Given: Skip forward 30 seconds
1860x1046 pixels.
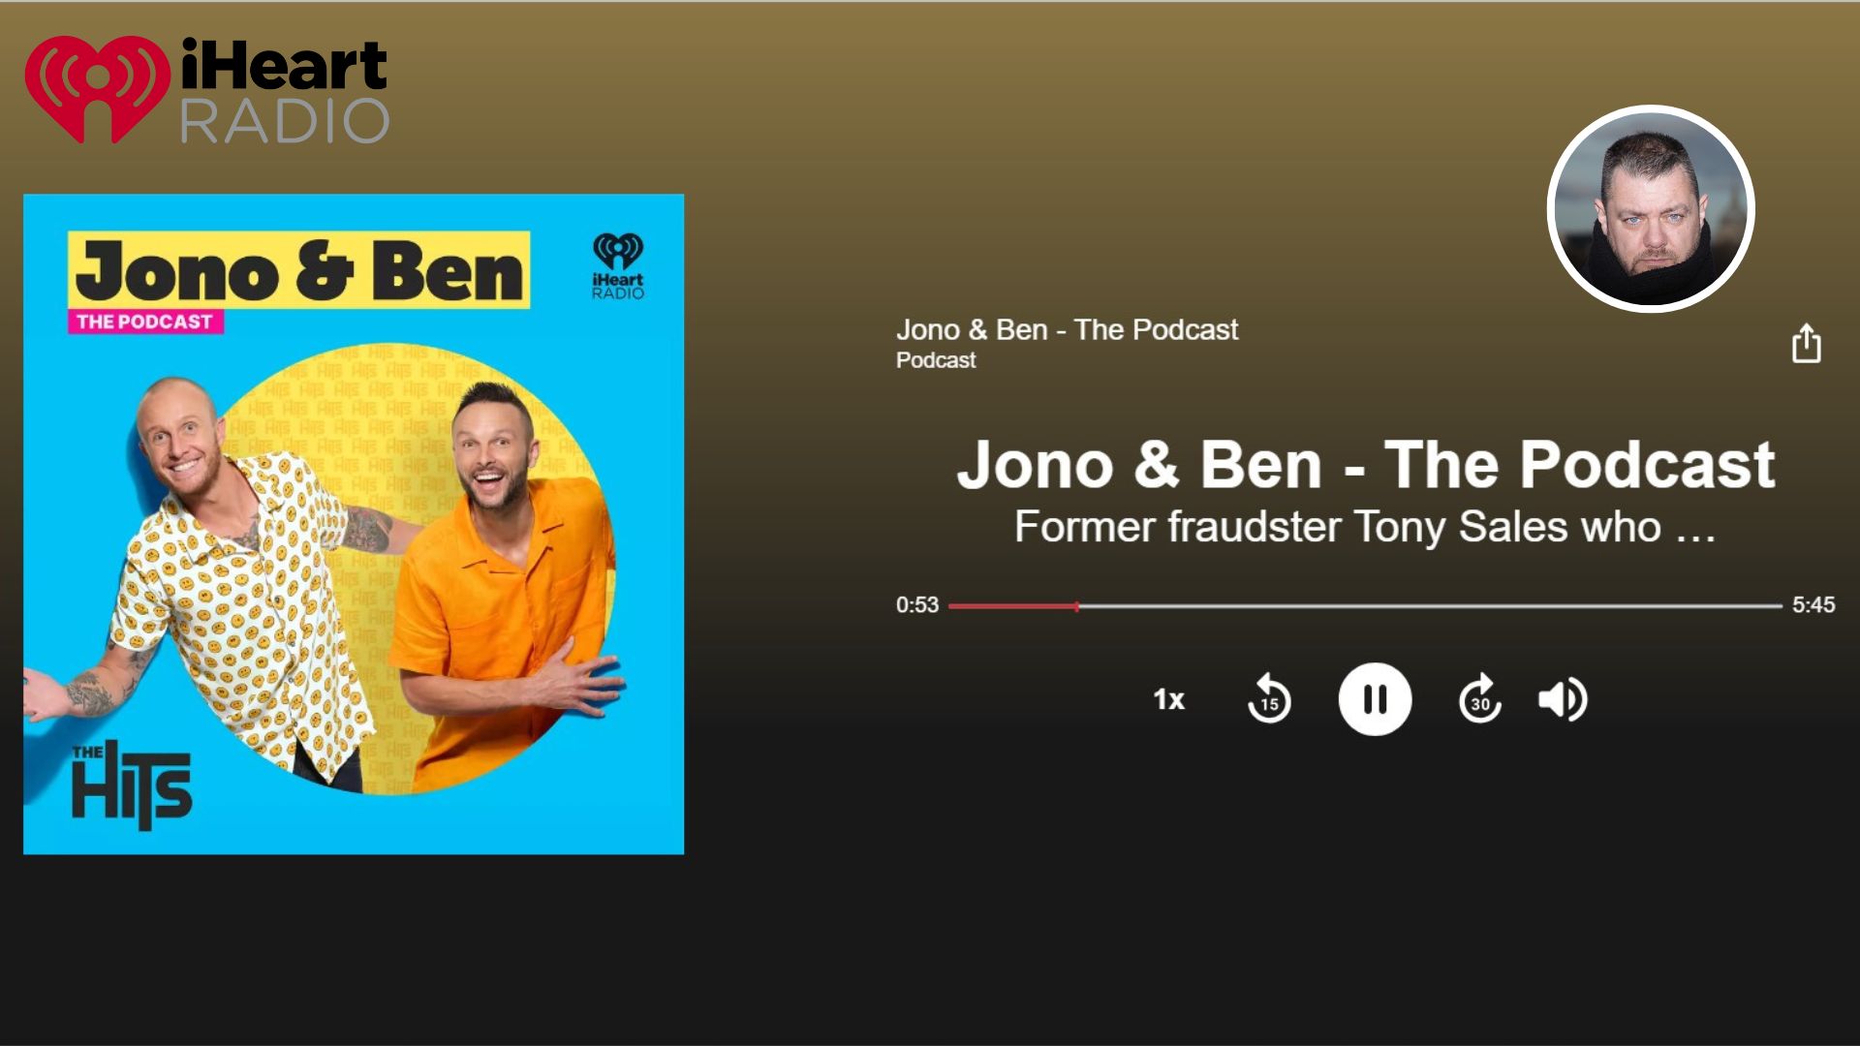Looking at the screenshot, I should click(x=1480, y=699).
